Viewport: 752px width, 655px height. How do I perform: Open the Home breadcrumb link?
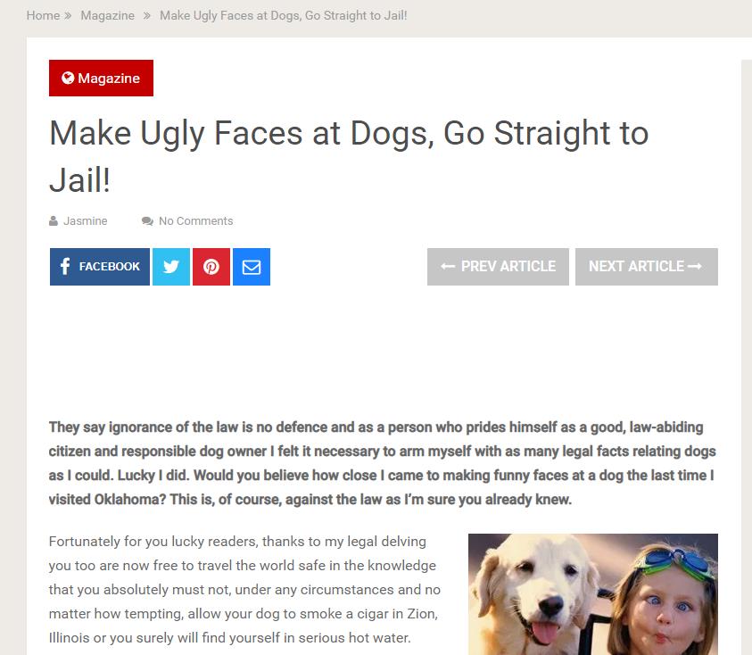pyautogui.click(x=43, y=15)
